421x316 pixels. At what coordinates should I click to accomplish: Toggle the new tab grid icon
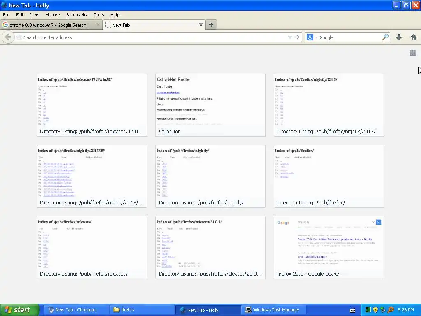pyautogui.click(x=413, y=53)
